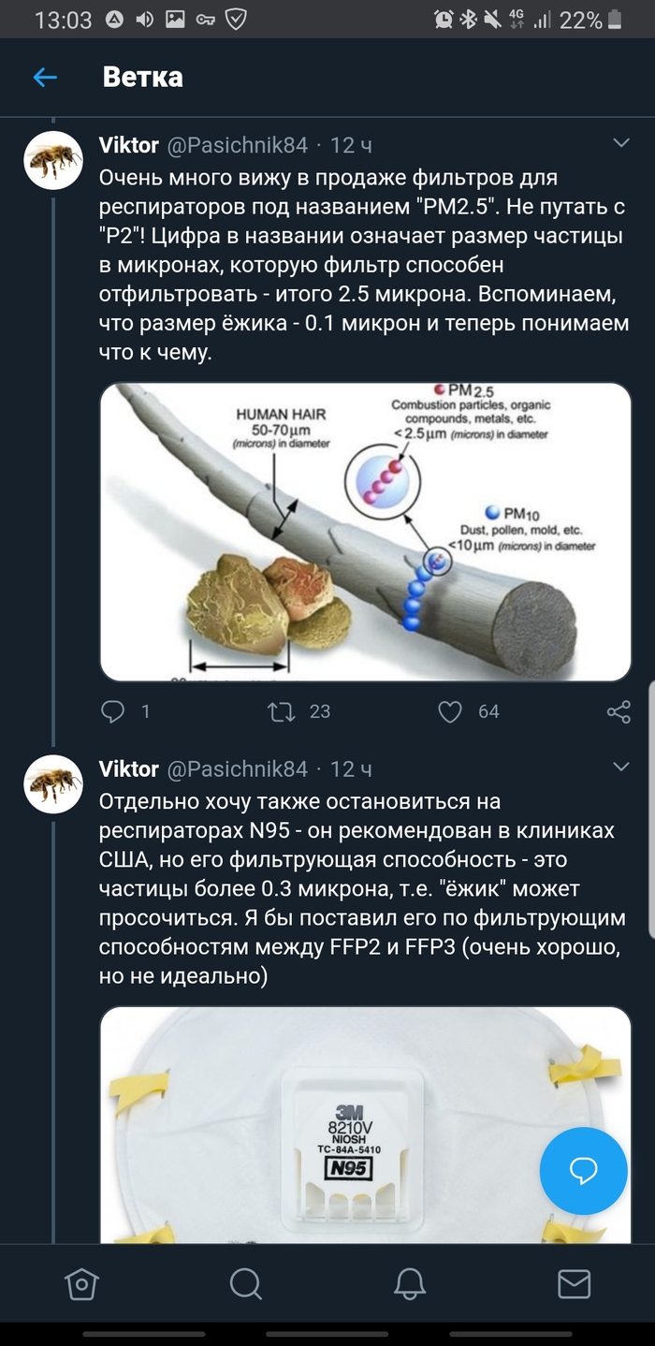
Task: View the human hair PM2.5 diagram
Action: pos(365,532)
